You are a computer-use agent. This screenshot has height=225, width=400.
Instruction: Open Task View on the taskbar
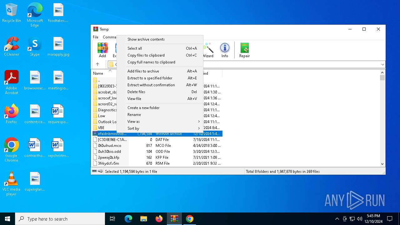pyautogui.click(x=112, y=219)
